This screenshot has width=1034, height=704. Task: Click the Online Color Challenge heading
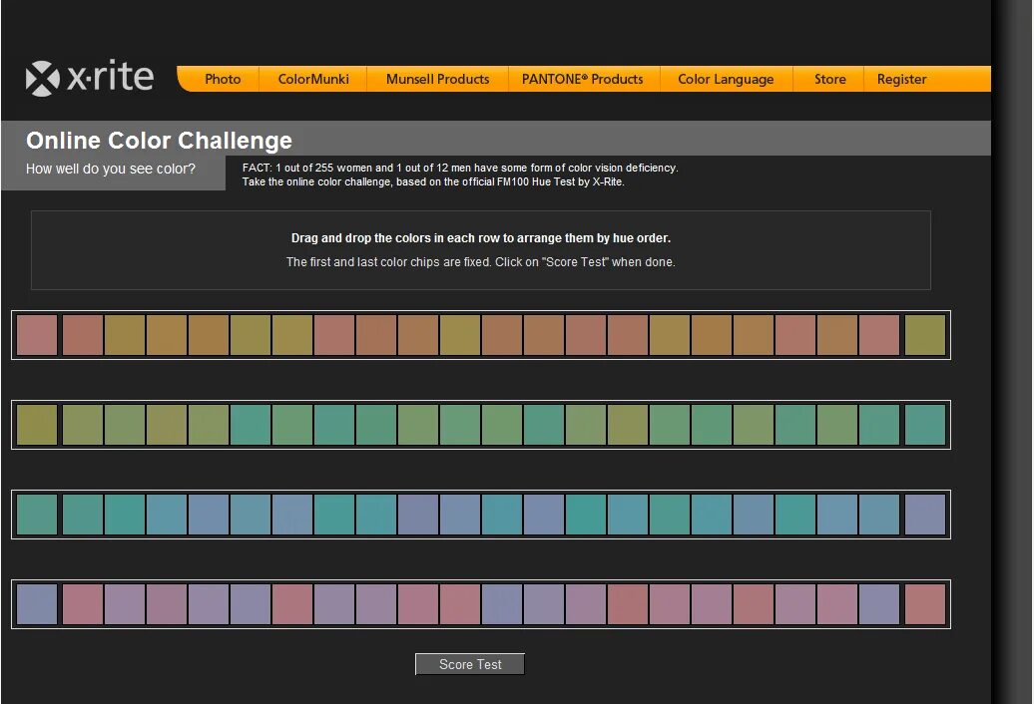click(x=159, y=141)
